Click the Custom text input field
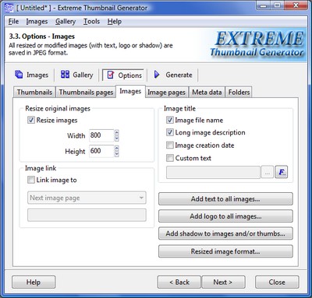Image resolution: width=312 pixels, height=298 pixels. [213, 172]
